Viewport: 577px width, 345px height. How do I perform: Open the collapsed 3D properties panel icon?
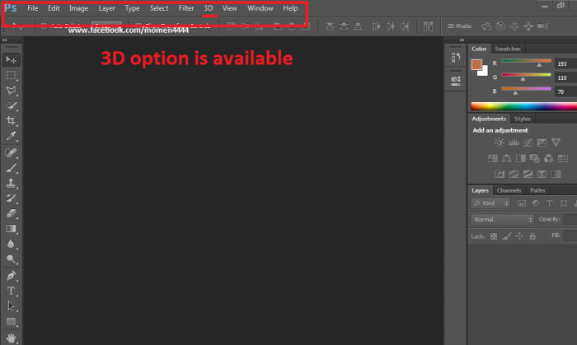click(456, 81)
